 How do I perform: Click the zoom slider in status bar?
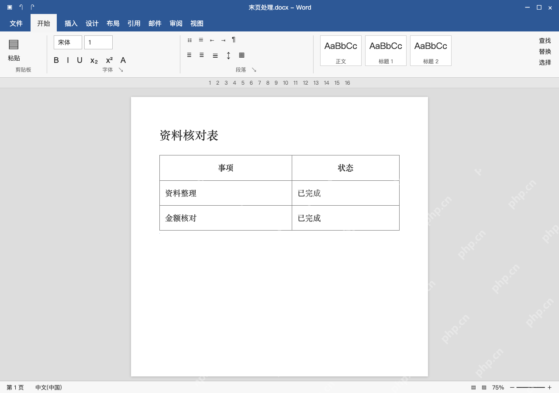(531, 387)
